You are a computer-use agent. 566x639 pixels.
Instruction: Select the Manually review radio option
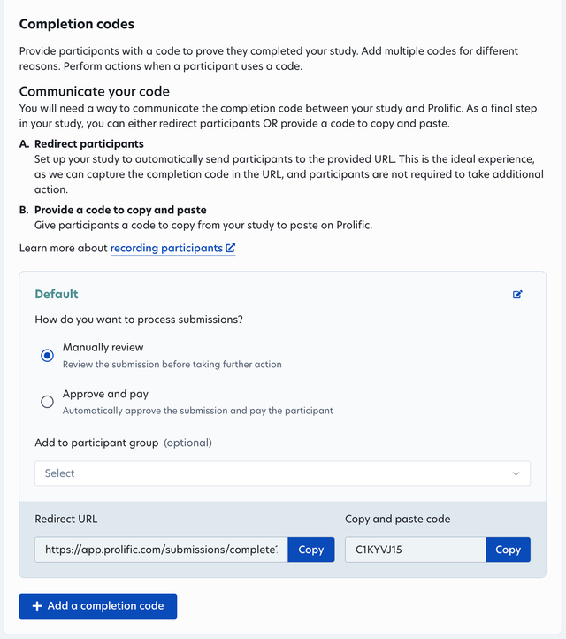[47, 356]
